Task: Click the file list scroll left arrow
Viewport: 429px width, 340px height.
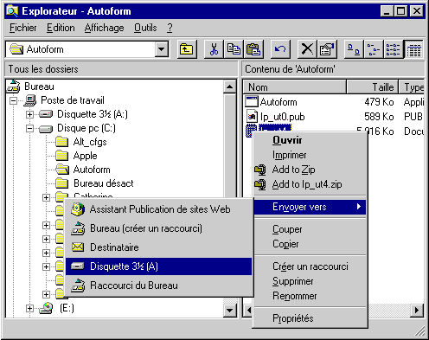Action: (248, 311)
